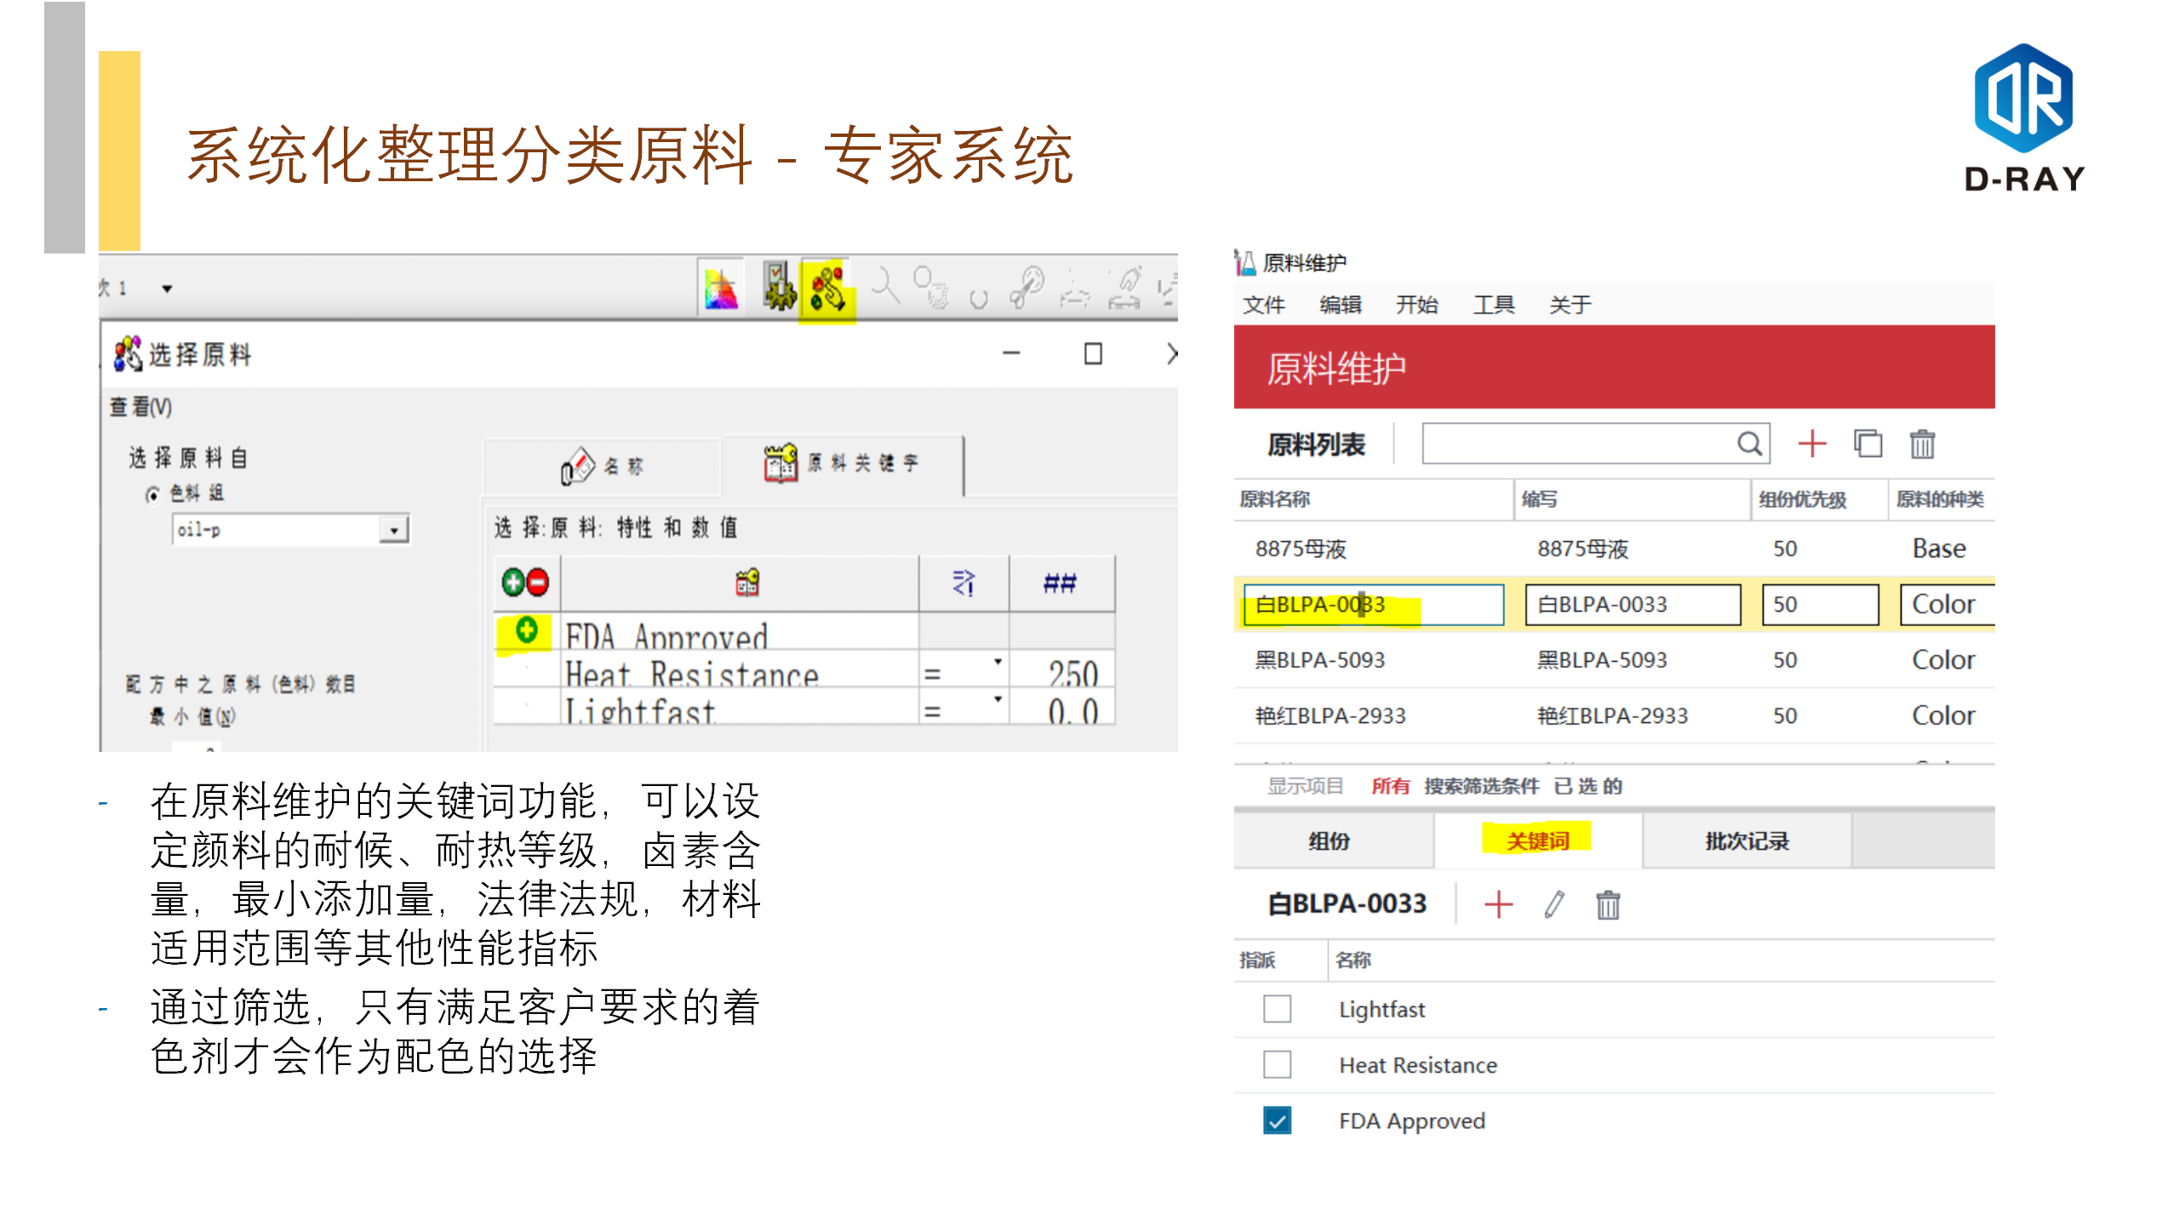Click the trash delete icon in 原料列表
Viewport: 2179px width, 1225px height.
click(x=1922, y=444)
